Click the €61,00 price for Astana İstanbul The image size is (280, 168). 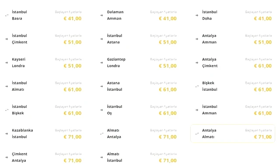coord(168,89)
